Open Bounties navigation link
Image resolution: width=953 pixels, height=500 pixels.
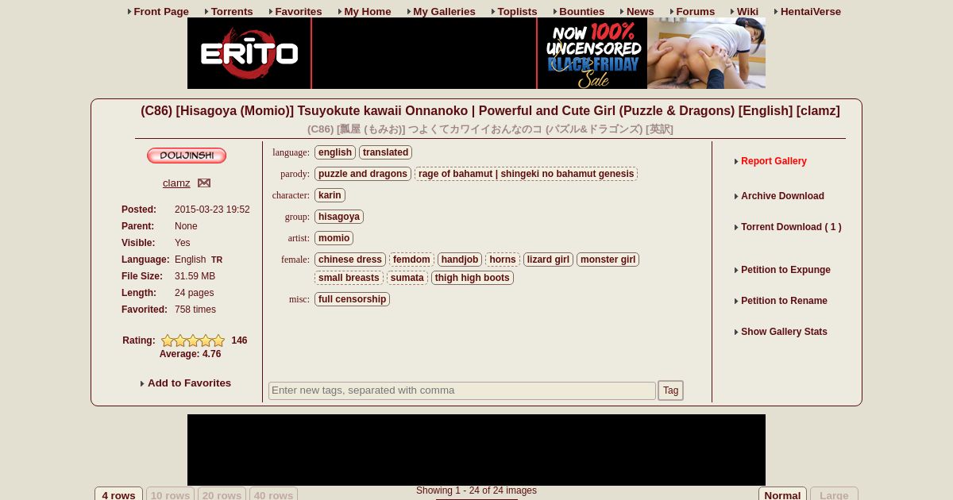coord(581,11)
